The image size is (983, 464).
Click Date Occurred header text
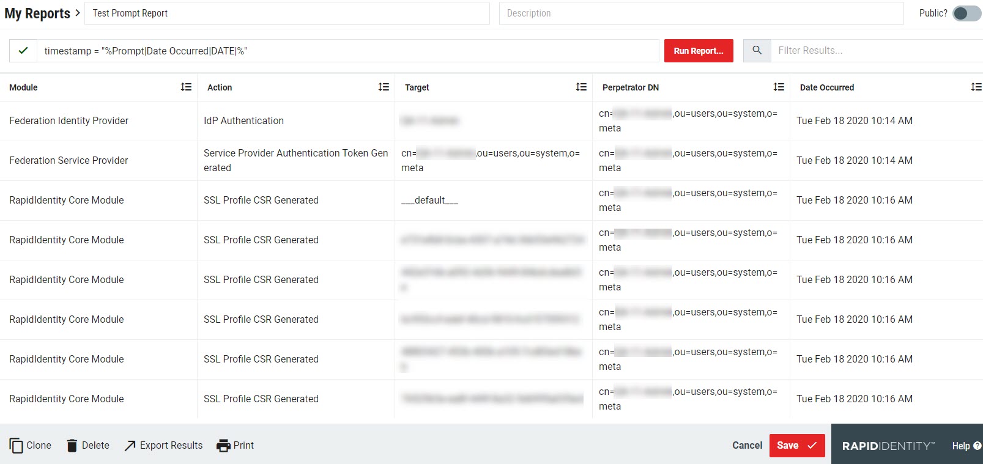(827, 87)
